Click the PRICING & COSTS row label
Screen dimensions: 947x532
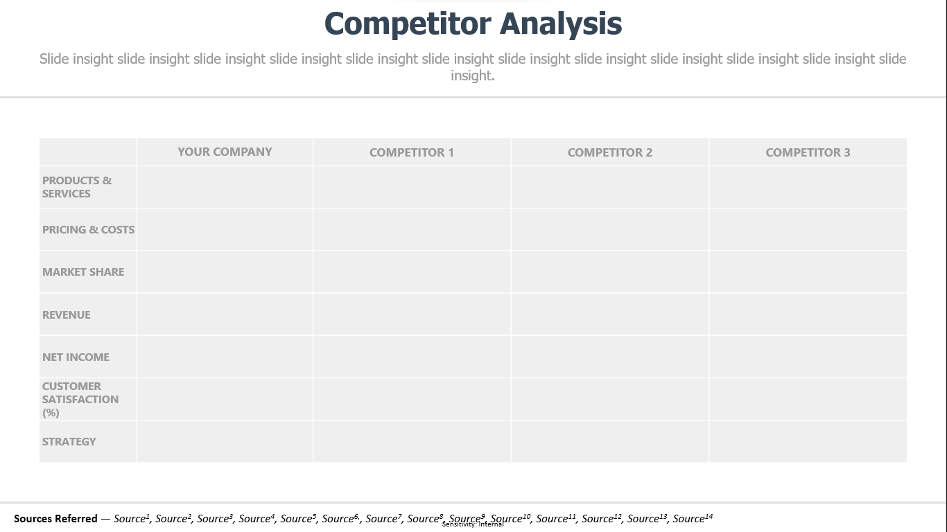point(88,229)
